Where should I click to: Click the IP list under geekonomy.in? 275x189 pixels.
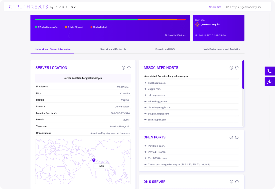coord(210,35)
